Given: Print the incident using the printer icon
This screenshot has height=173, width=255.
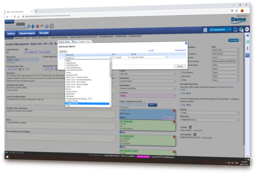Looking at the screenshot, I should (47, 26).
